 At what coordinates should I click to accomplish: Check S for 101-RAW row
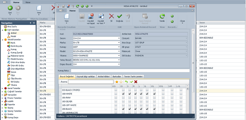[129, 98]
